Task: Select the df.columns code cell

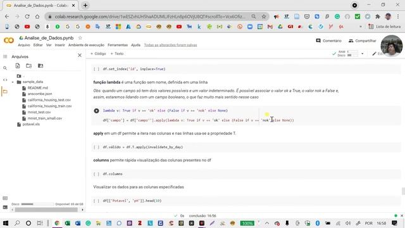Action: point(246,174)
